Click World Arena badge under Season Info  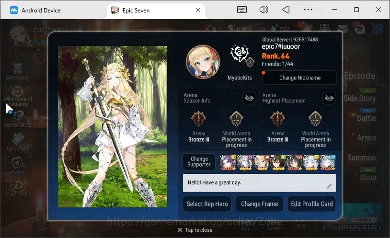236,119
